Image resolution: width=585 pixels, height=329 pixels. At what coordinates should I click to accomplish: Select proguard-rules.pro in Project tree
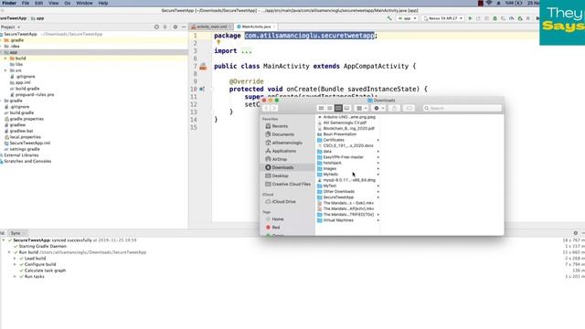(32, 95)
